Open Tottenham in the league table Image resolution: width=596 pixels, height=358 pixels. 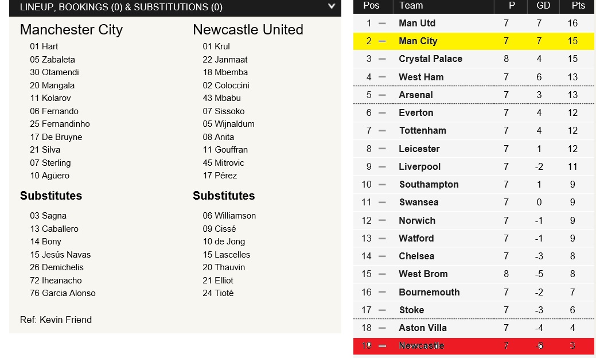tap(422, 131)
